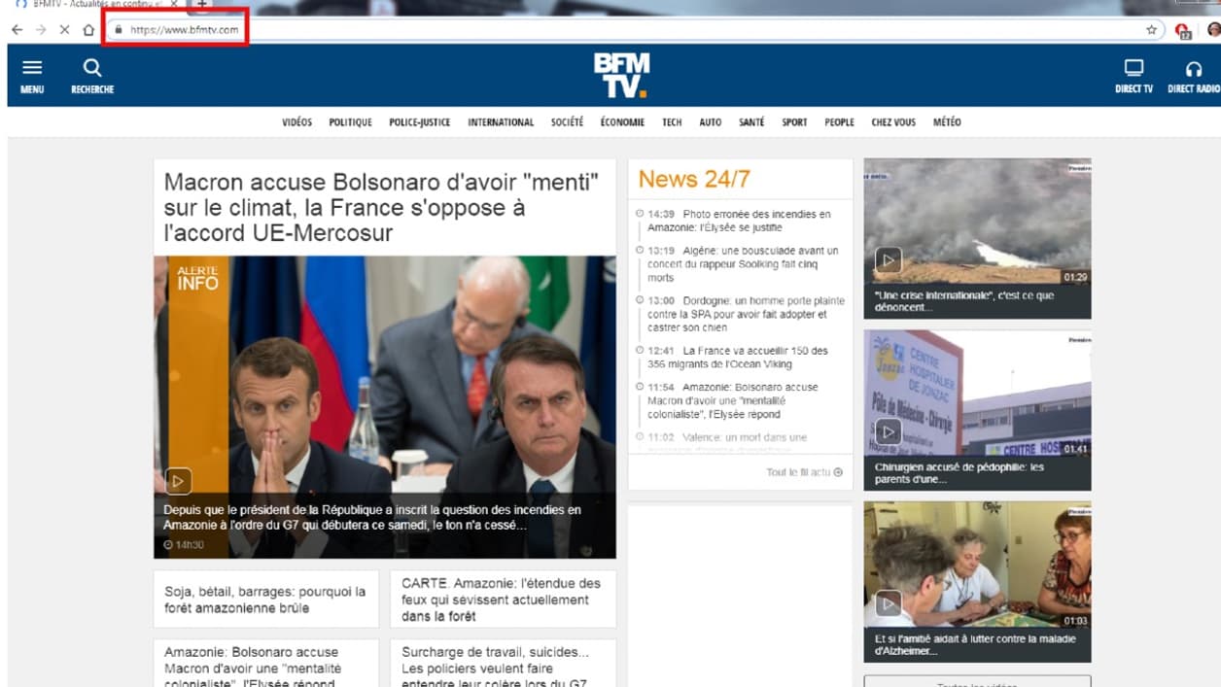The height and width of the screenshot is (687, 1221).
Task: Click the BFM TV logo
Action: (621, 76)
